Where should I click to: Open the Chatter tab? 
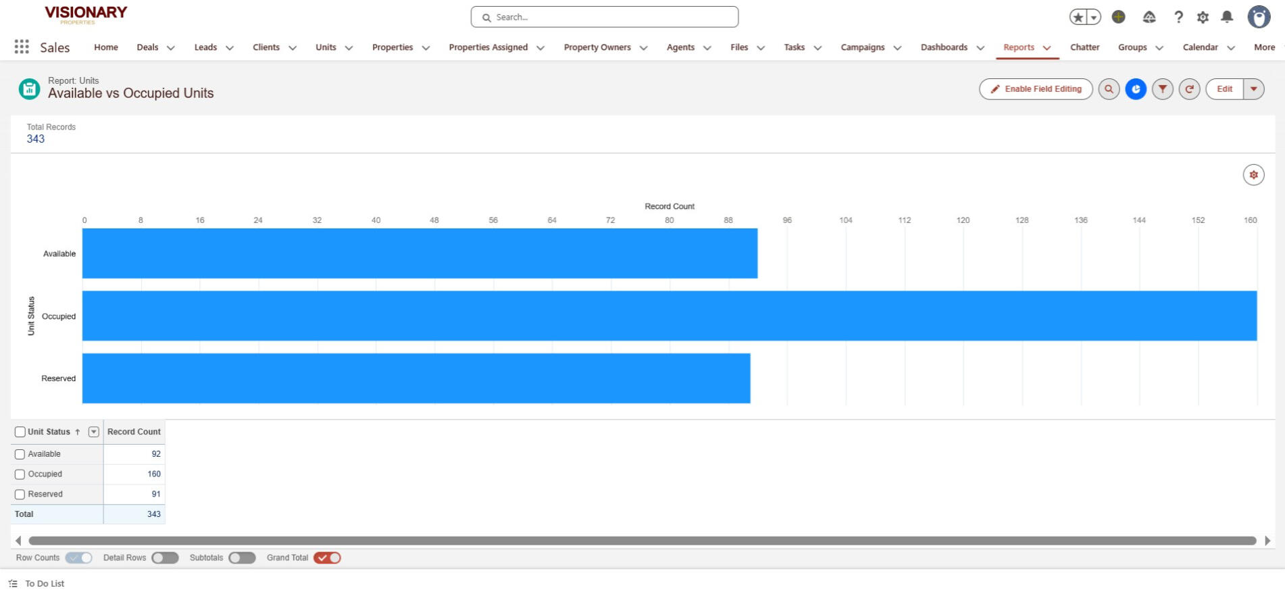click(1084, 47)
